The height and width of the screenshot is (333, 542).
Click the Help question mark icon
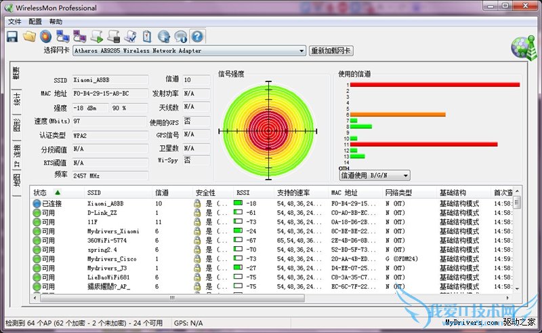pyautogui.click(x=197, y=36)
